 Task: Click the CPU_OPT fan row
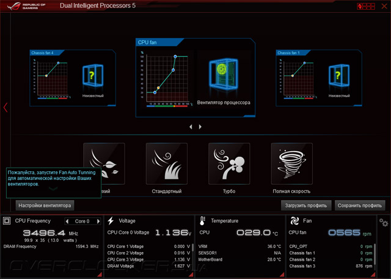coord(331,247)
